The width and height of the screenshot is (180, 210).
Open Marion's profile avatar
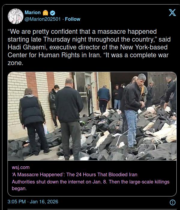tap(16, 16)
